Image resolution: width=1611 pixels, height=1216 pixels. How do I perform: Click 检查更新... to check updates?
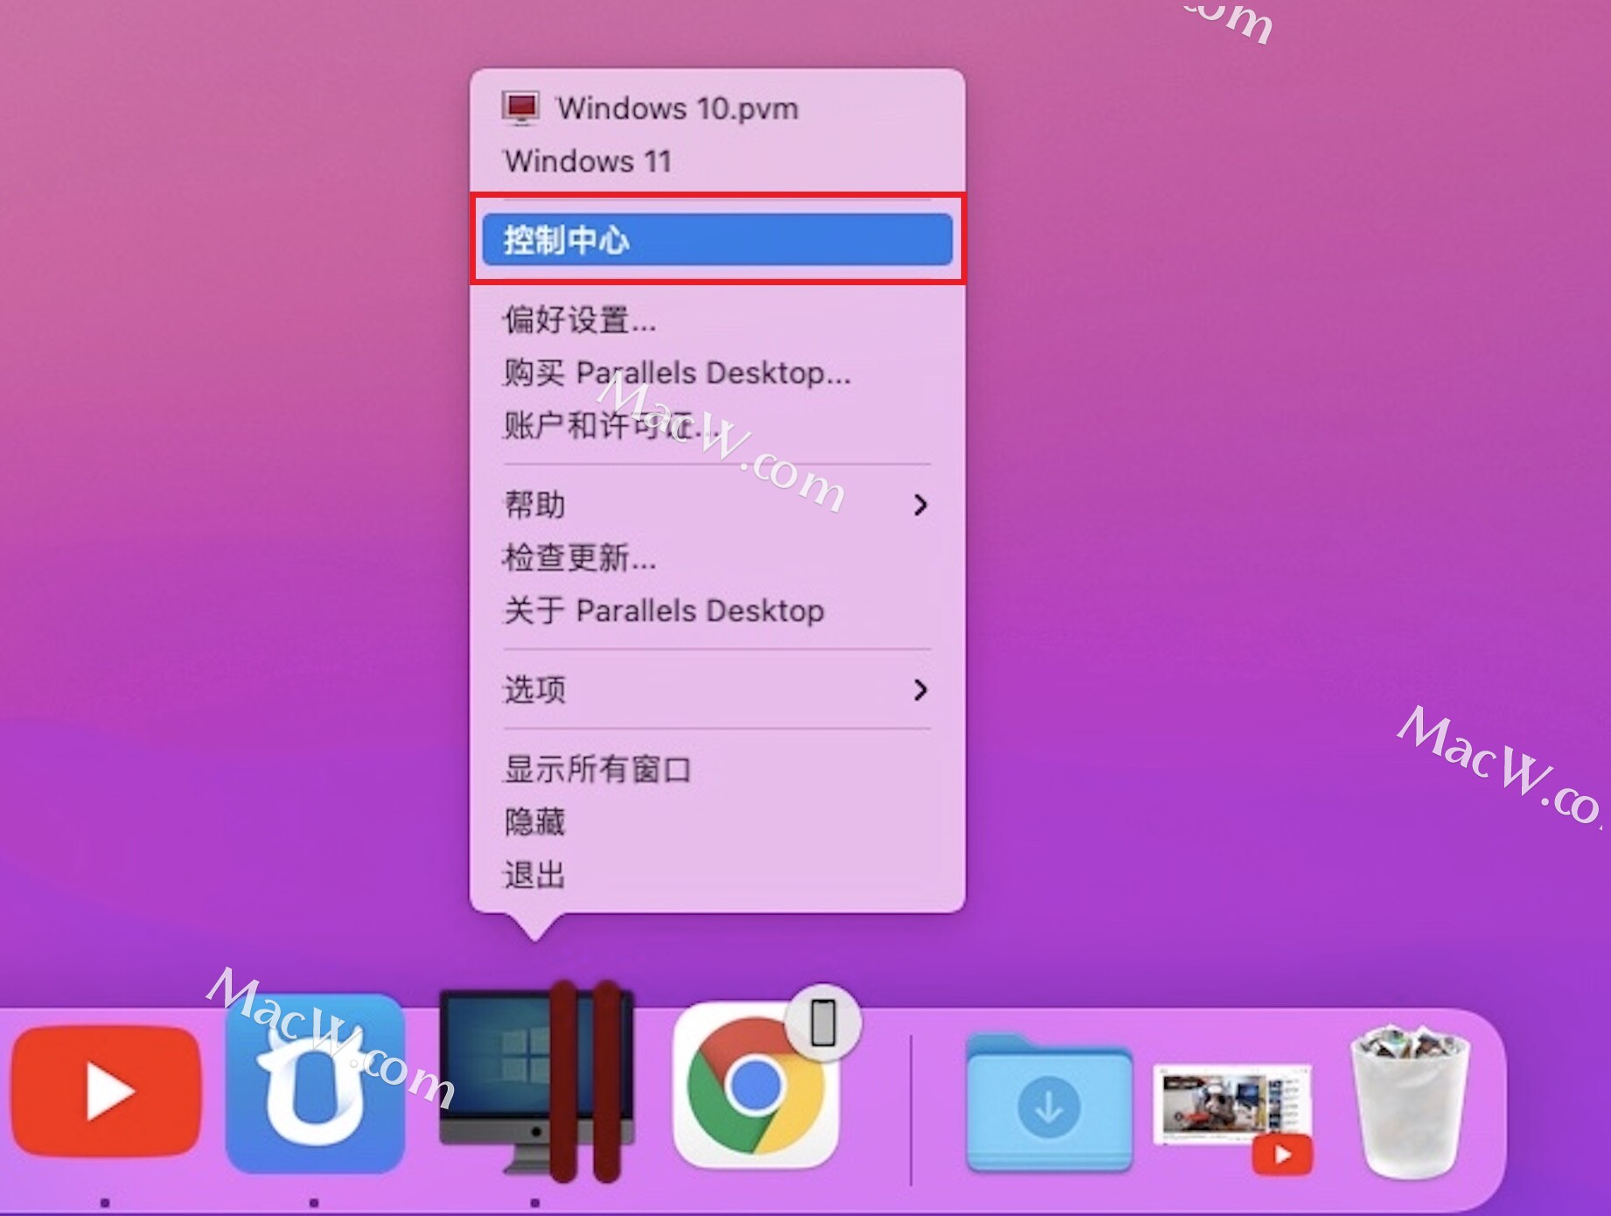717,558
